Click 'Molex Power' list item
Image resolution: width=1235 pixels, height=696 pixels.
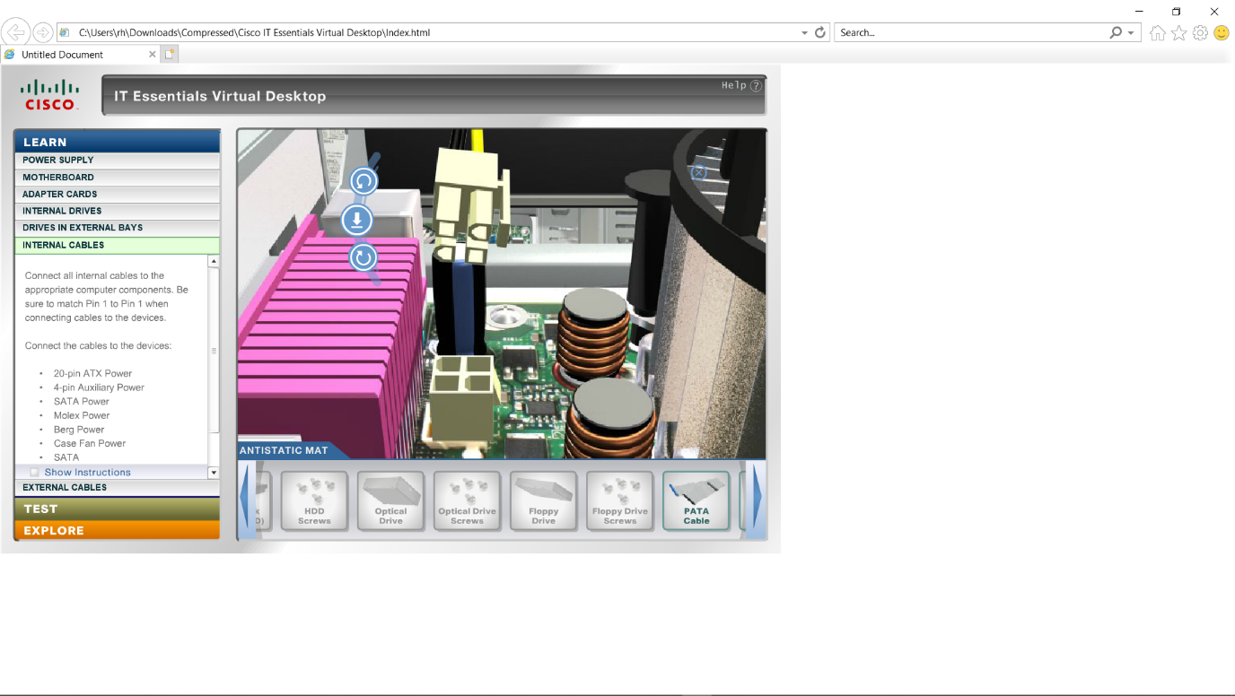coord(82,415)
